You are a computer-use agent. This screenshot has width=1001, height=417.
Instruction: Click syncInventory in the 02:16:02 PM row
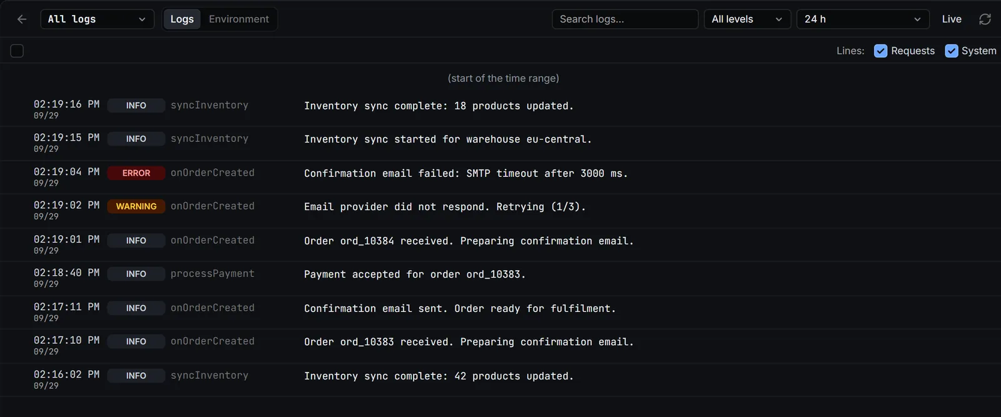click(210, 375)
